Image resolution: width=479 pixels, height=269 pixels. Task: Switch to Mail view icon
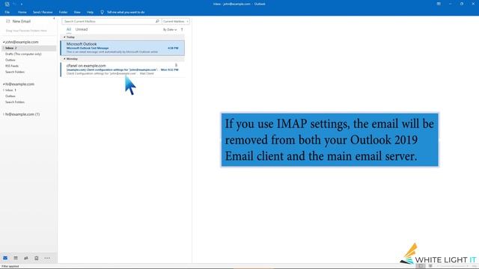pyautogui.click(x=5, y=258)
